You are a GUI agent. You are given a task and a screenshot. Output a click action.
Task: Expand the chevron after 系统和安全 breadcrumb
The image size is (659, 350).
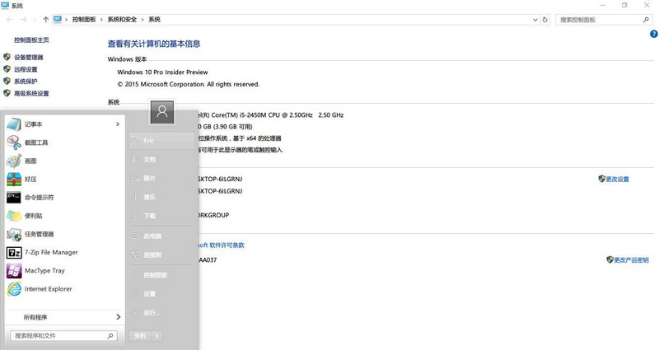tap(142, 19)
